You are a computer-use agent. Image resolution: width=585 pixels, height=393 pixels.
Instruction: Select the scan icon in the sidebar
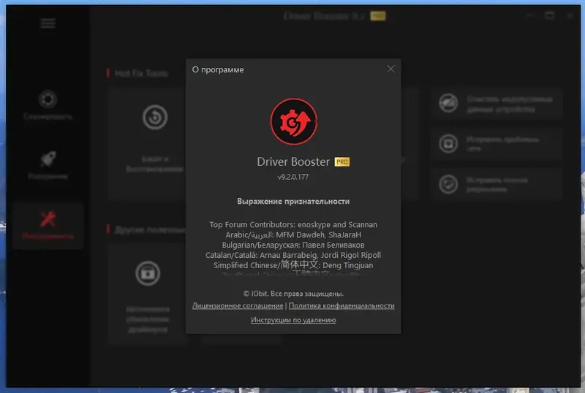48,99
